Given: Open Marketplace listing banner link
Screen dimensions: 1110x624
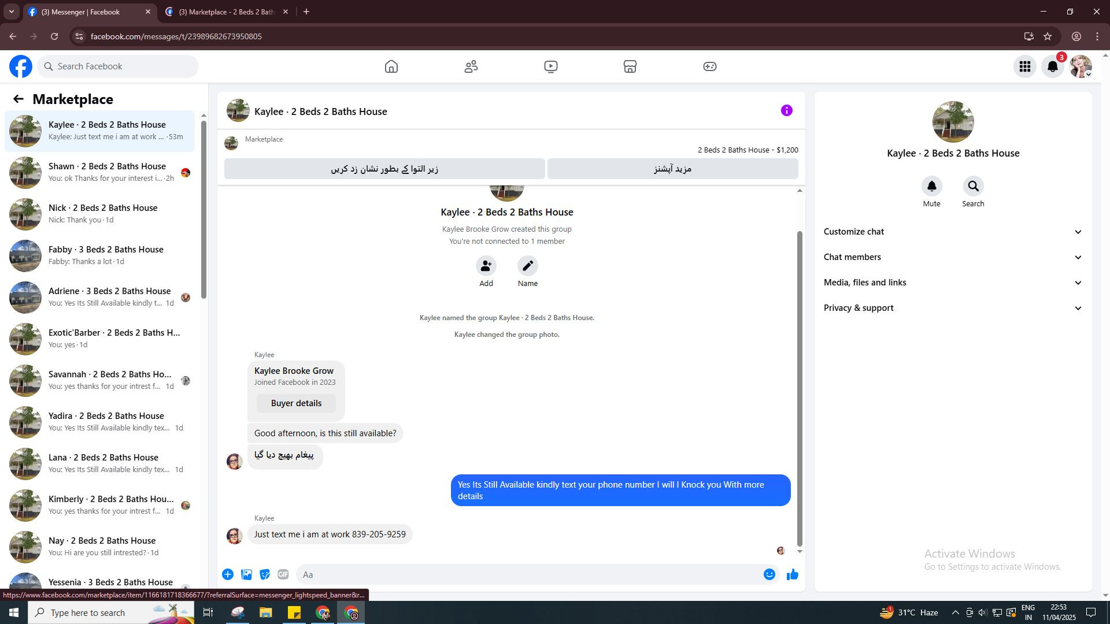Looking at the screenshot, I should click(x=511, y=144).
